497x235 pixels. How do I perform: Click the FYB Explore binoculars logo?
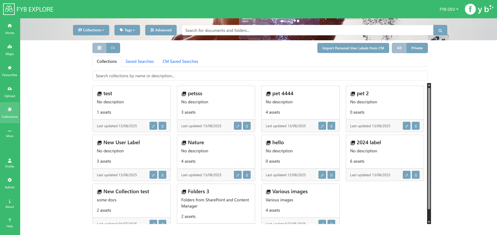coord(9,9)
